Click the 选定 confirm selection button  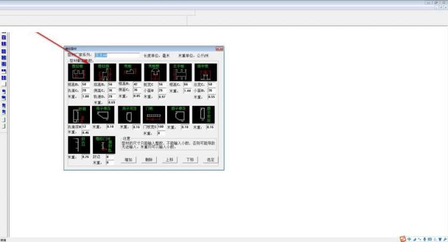(x=211, y=160)
